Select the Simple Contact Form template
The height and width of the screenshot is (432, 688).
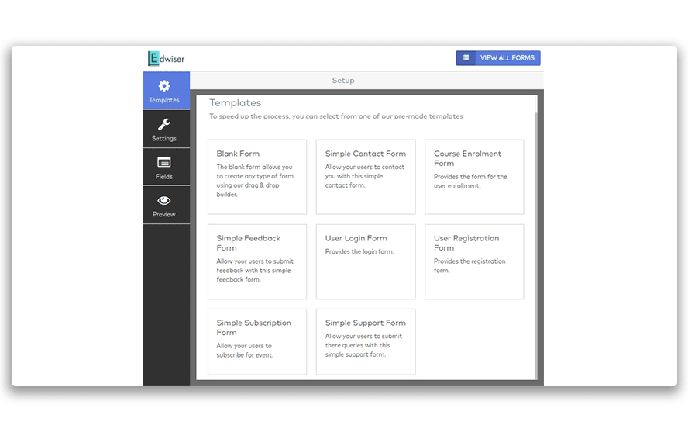(x=366, y=177)
